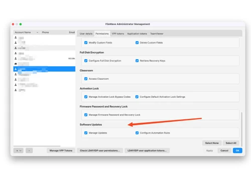This screenshot has width=251, height=188.
Task: Click the Email column header
Action: [x=72, y=32]
